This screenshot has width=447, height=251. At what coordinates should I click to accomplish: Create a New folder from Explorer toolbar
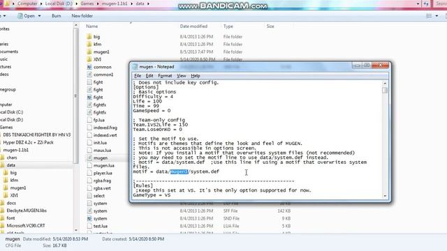pos(82,16)
